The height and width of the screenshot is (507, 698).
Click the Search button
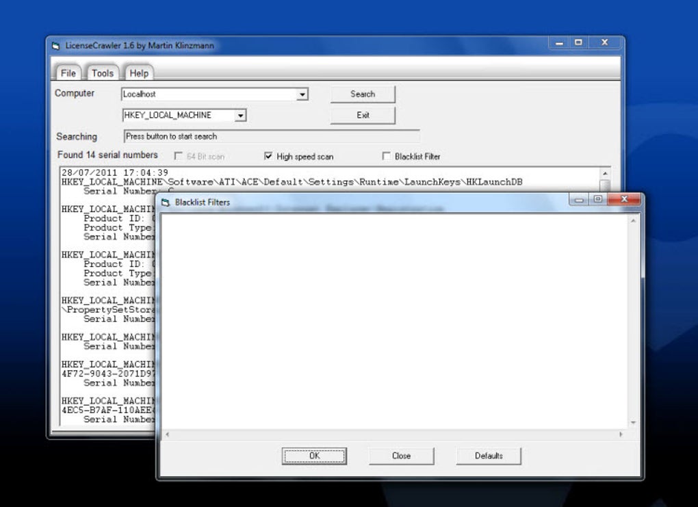point(363,94)
